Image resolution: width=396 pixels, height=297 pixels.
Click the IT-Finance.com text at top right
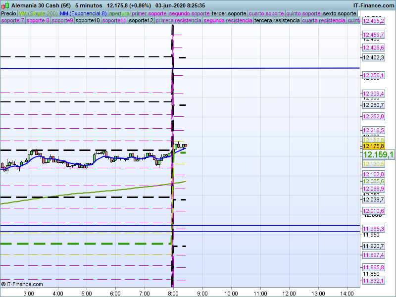pos(374,4)
